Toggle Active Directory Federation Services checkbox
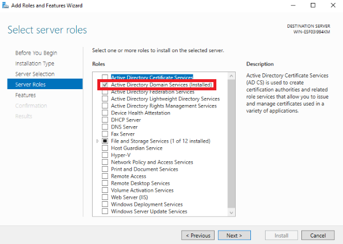343x244 pixels. (x=105, y=91)
